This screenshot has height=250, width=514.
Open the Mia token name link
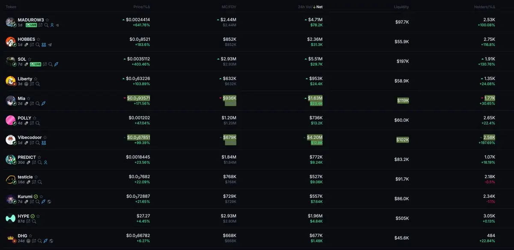(21, 98)
